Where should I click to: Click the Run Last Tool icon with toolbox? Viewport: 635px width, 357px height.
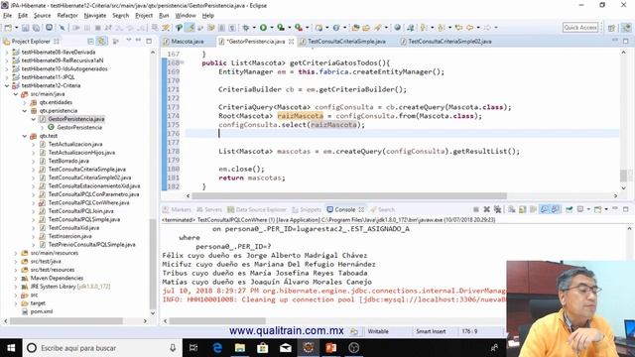299,28
